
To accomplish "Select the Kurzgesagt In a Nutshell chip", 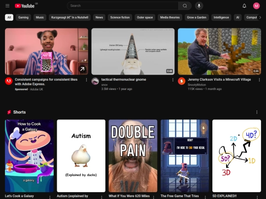I will point(70,17).
